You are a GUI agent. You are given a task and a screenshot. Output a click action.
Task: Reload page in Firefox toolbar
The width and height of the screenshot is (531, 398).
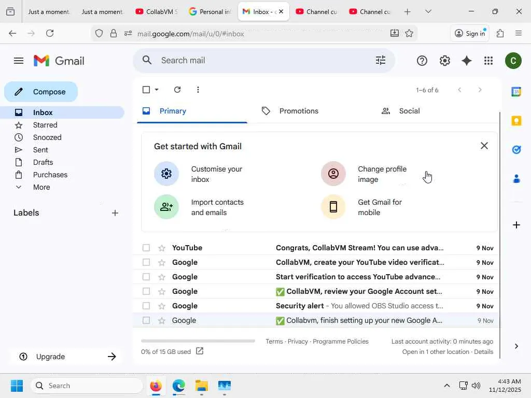[50, 33]
